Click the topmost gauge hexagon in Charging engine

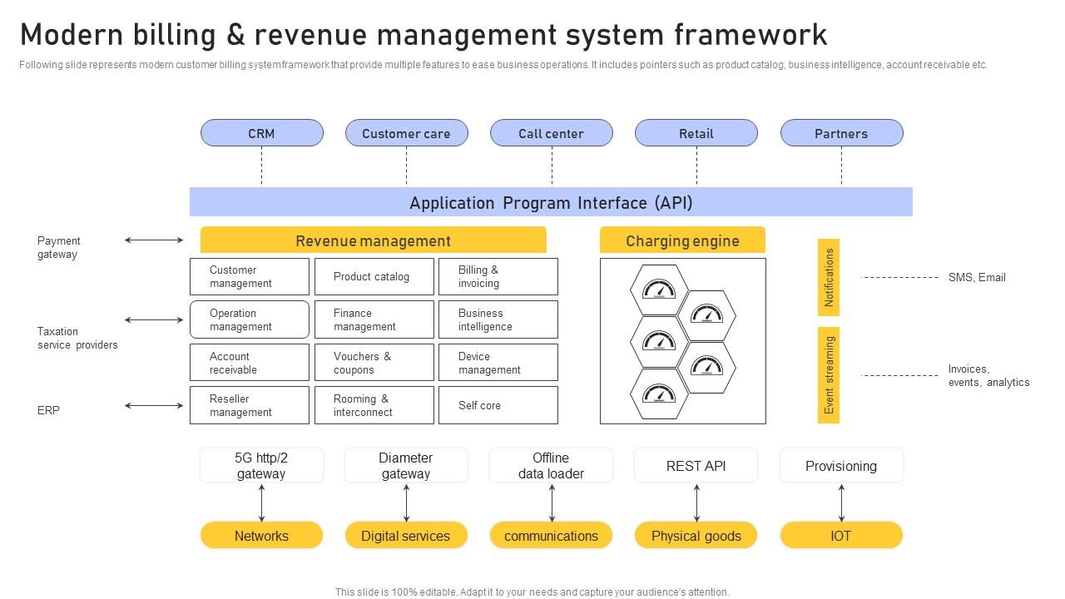(659, 290)
